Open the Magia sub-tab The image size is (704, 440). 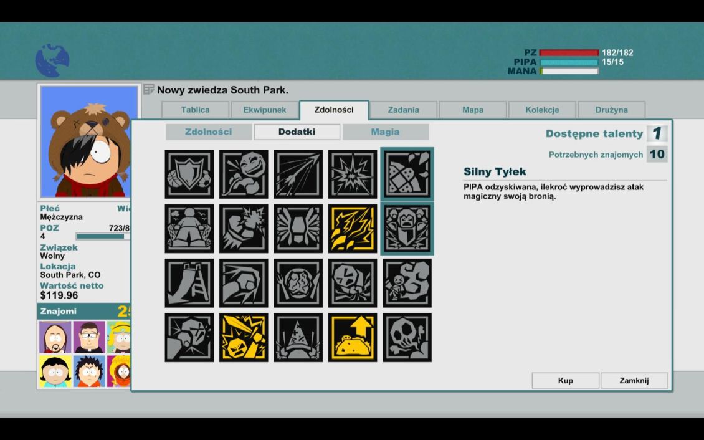point(385,132)
